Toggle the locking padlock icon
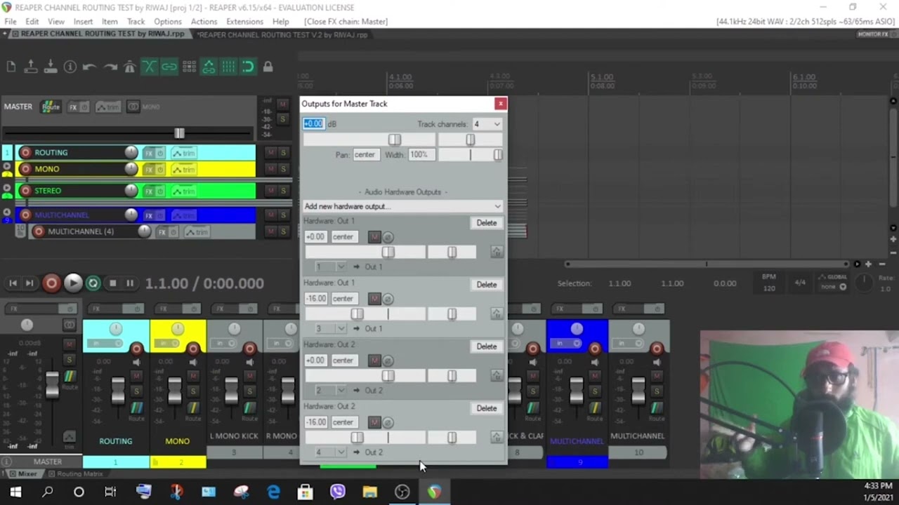This screenshot has width=899, height=505. (x=268, y=67)
